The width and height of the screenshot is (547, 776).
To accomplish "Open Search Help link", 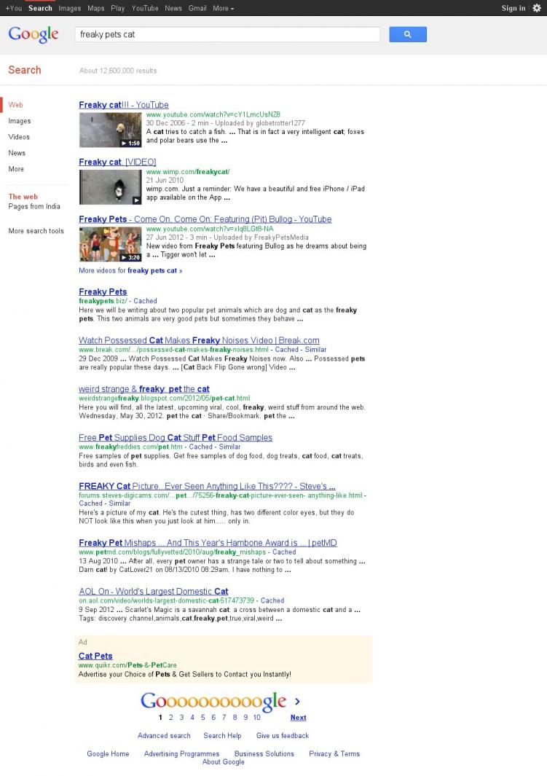I will pos(223,736).
